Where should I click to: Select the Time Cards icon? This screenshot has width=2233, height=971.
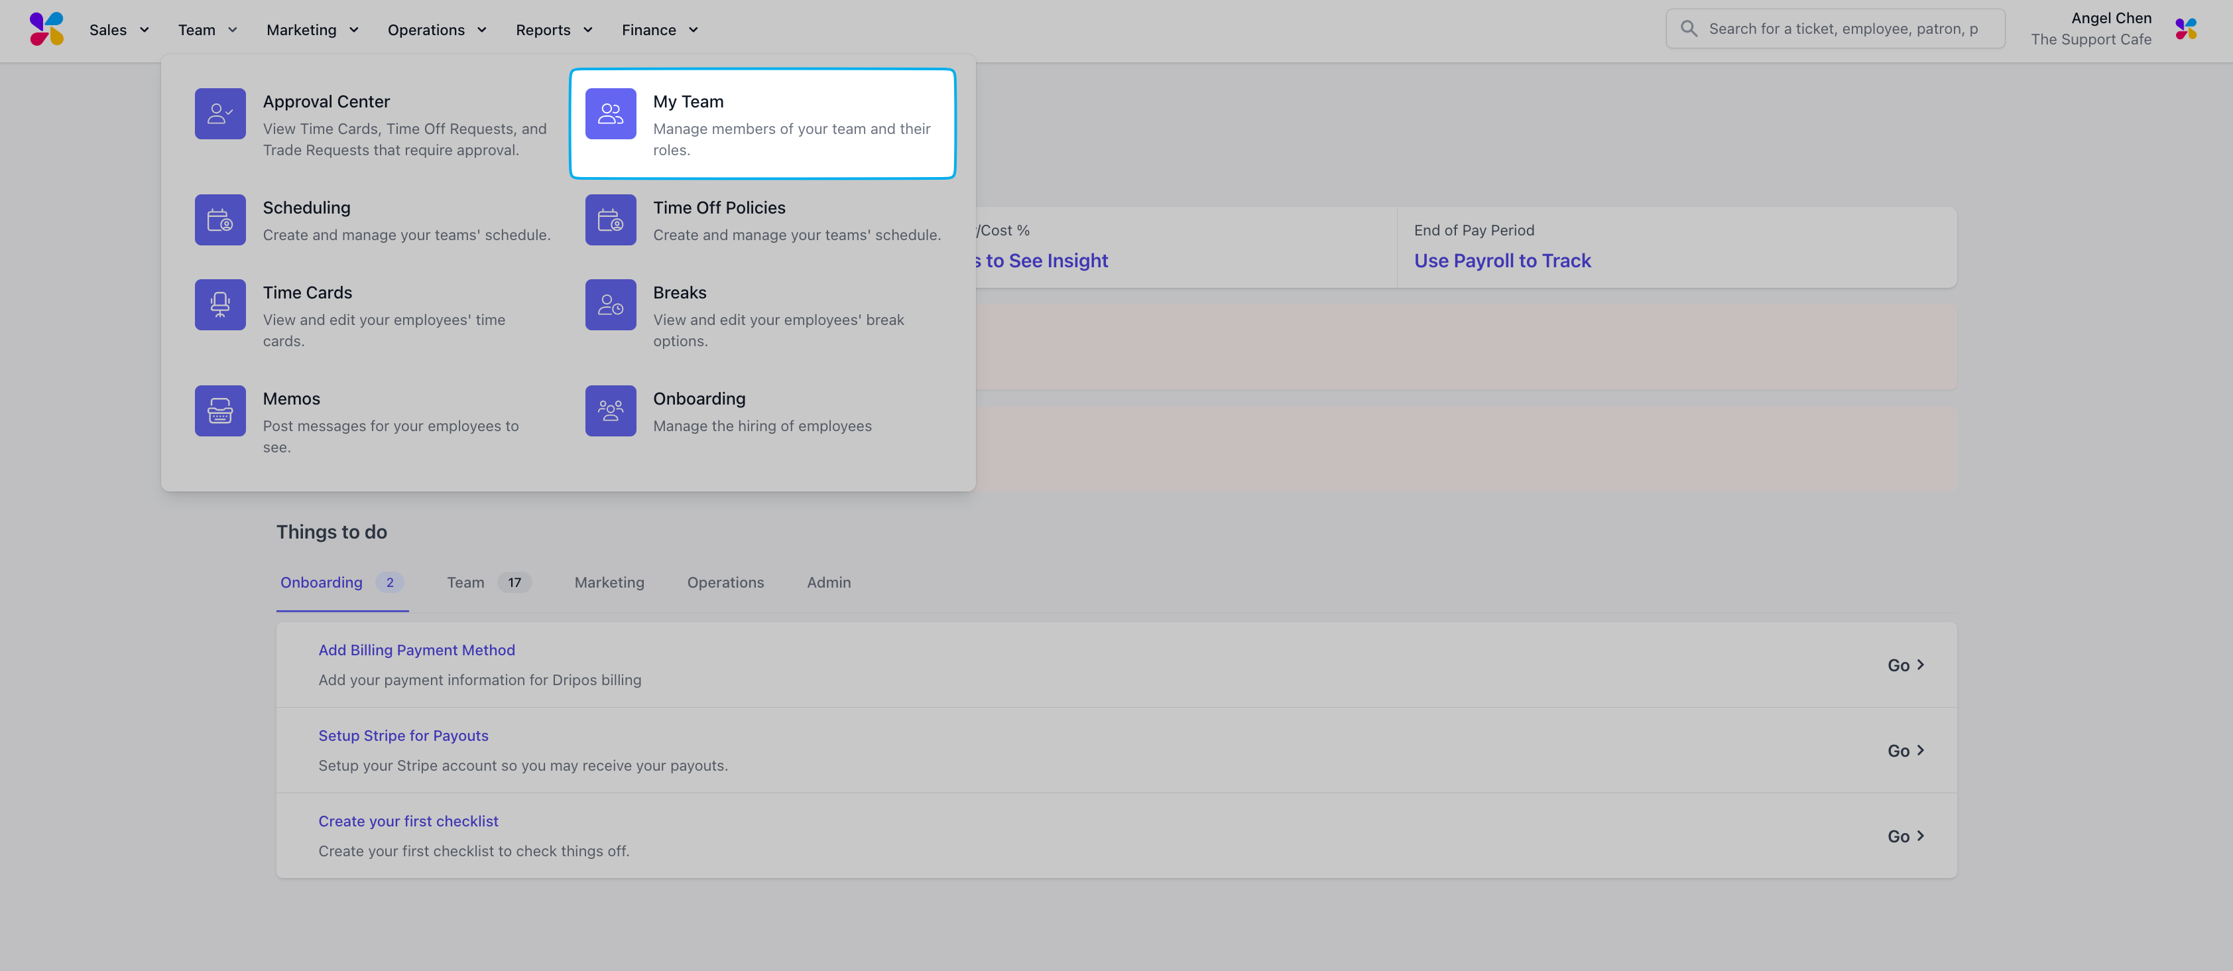[220, 305]
